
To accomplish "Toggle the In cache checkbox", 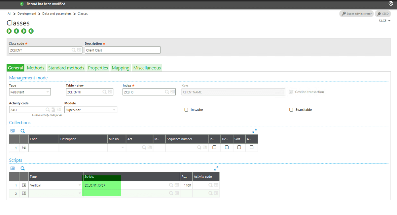I will 186,110.
